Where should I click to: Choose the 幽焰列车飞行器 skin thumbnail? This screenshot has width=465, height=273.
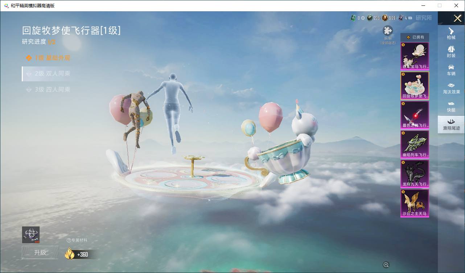(x=415, y=144)
